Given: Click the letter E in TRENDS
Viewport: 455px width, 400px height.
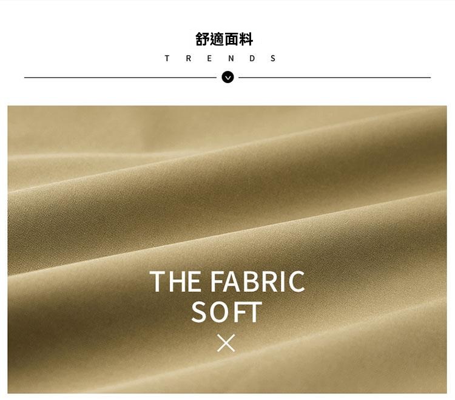Looking at the screenshot, I should coord(209,58).
